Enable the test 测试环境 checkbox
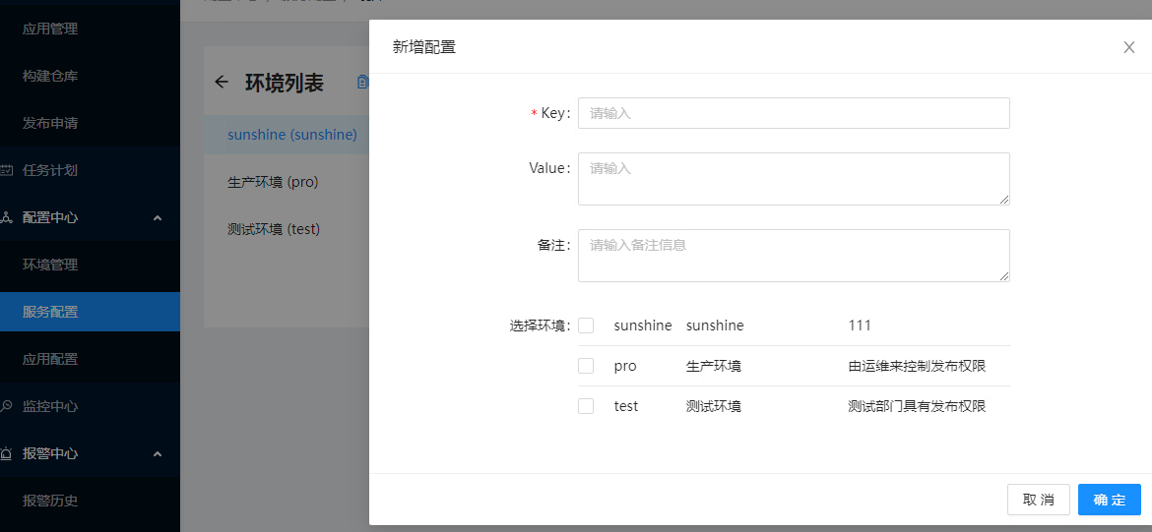 click(x=586, y=406)
